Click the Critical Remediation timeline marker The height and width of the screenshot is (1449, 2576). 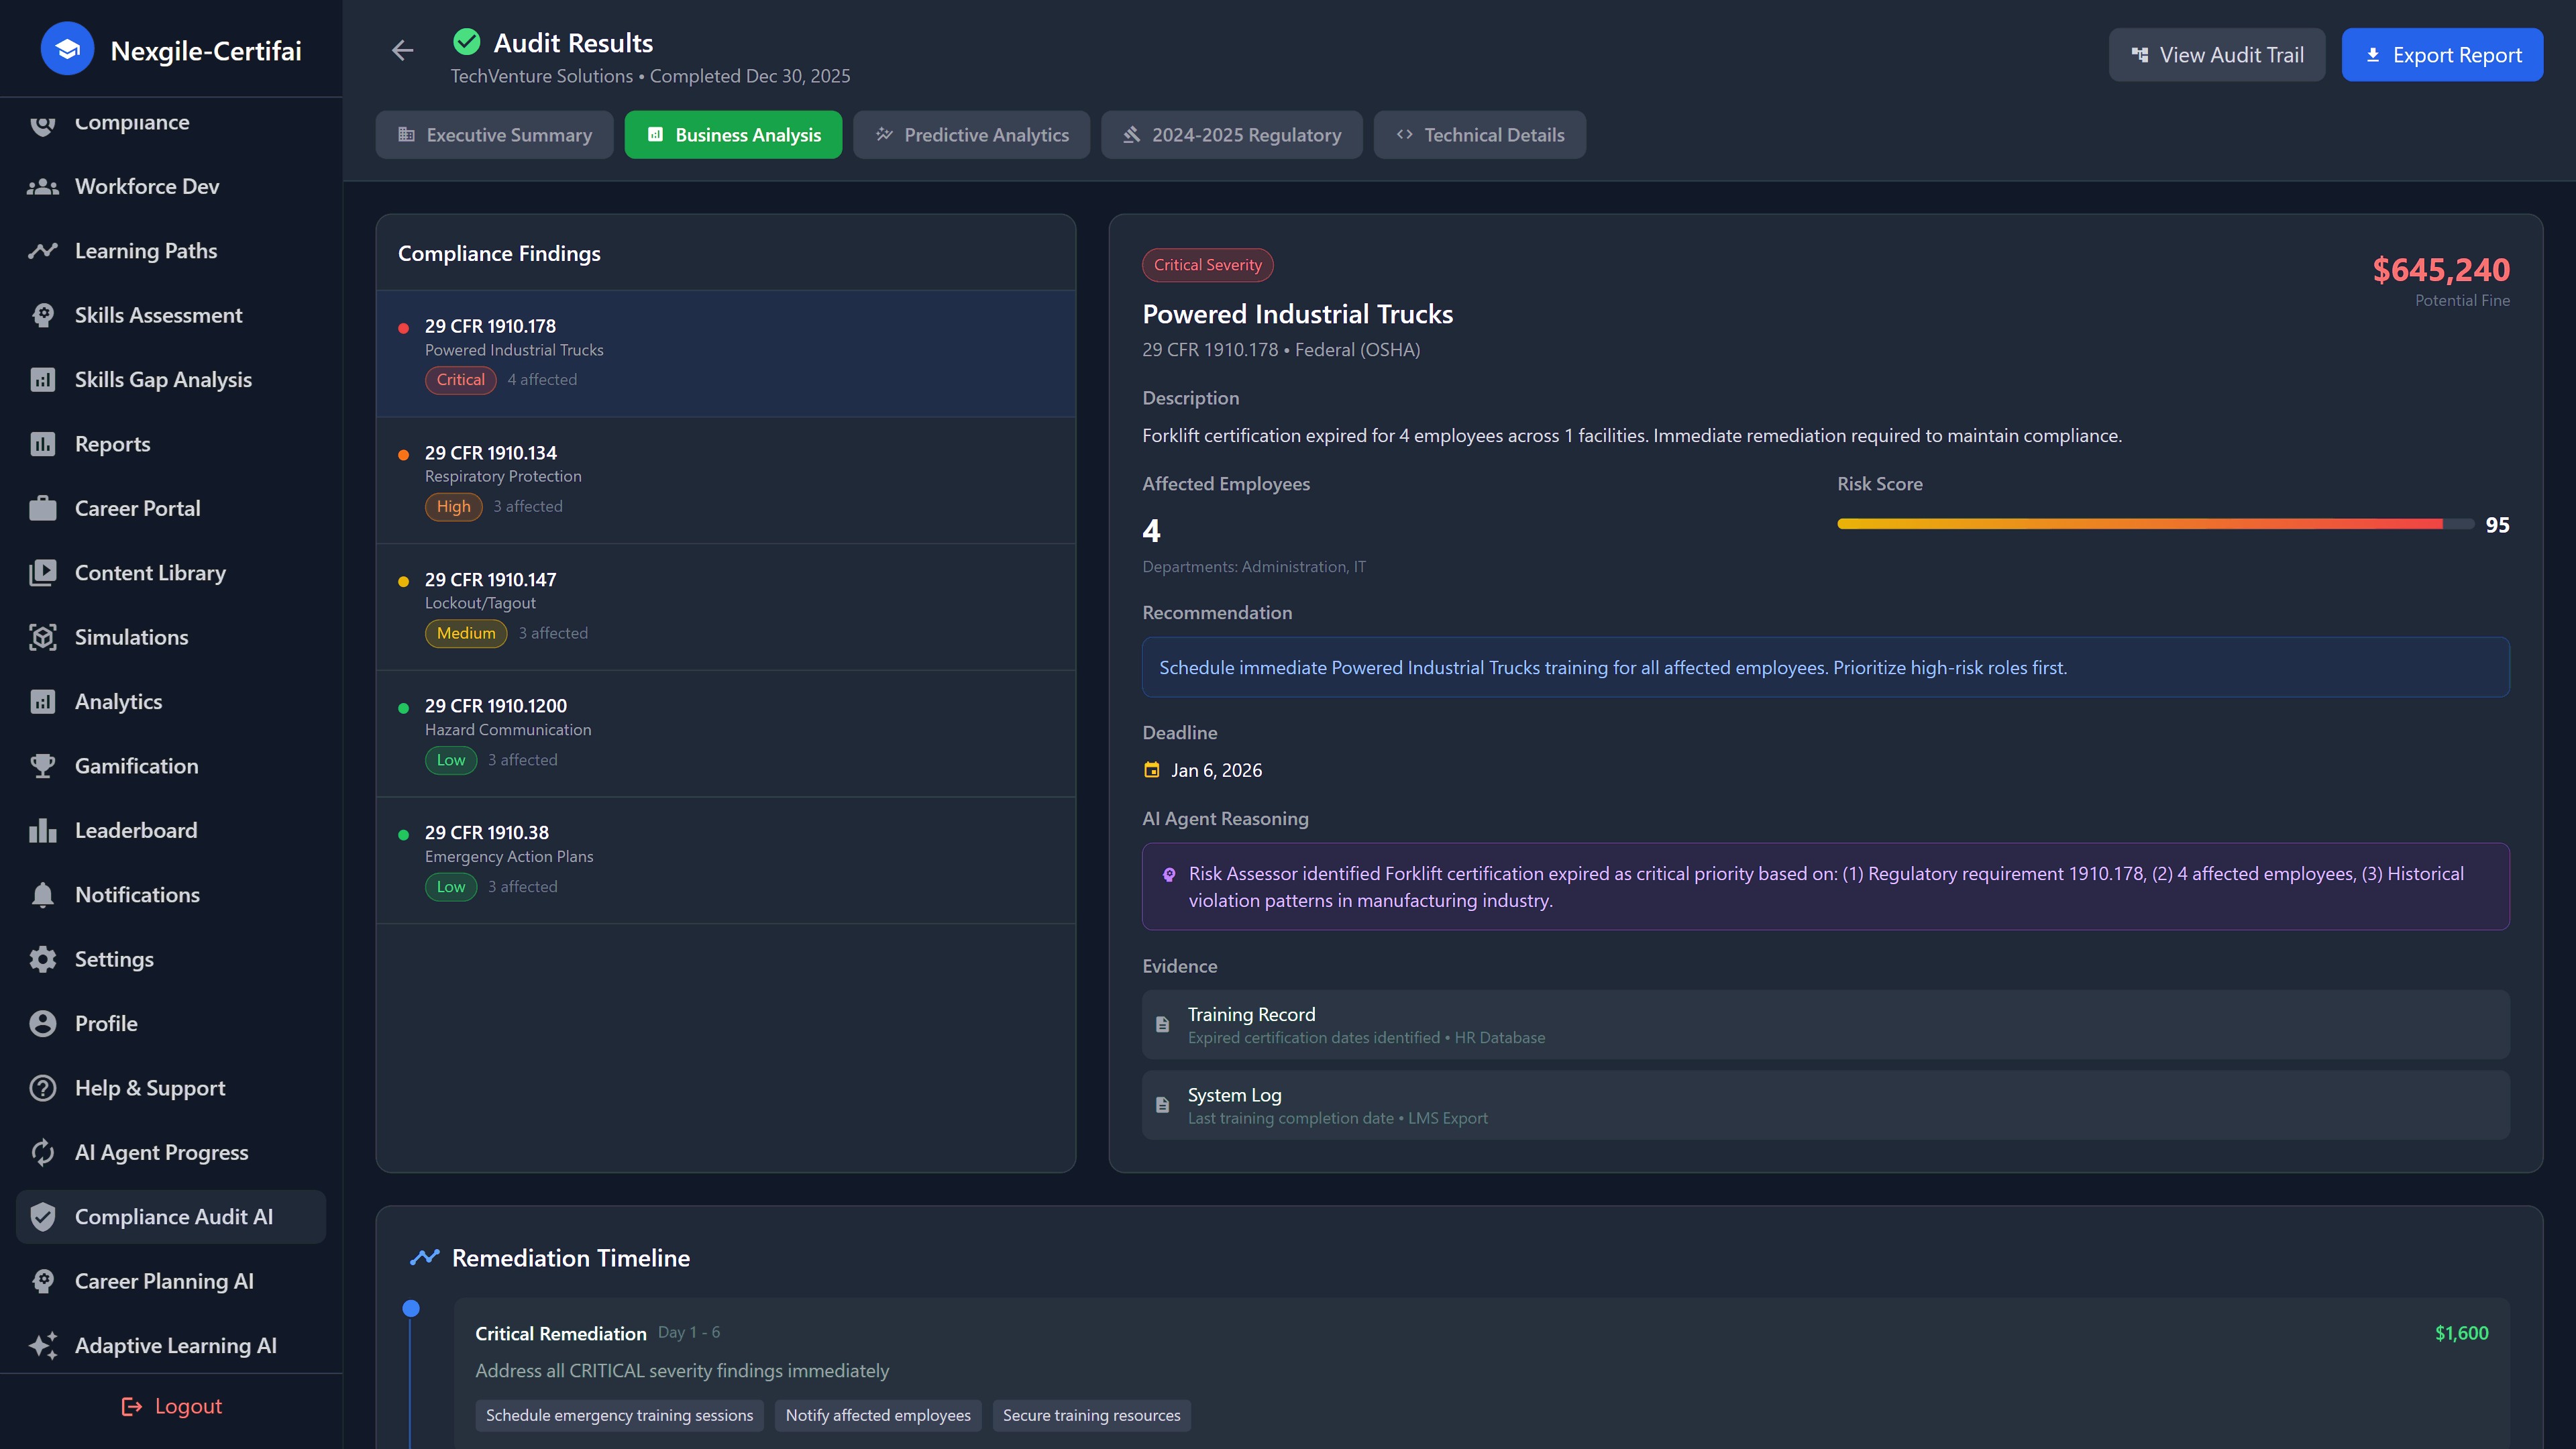coord(411,1308)
